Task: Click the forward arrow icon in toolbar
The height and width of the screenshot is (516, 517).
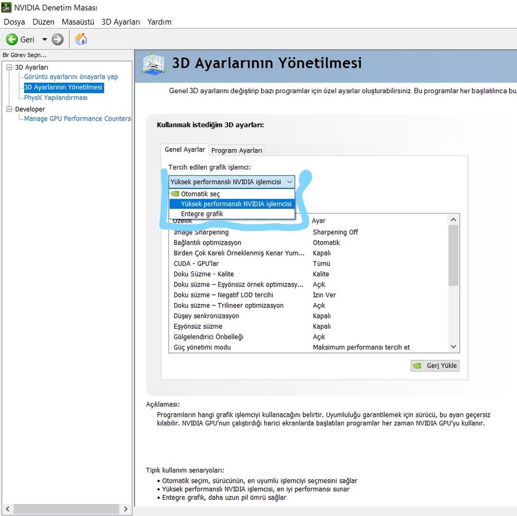Action: point(57,40)
